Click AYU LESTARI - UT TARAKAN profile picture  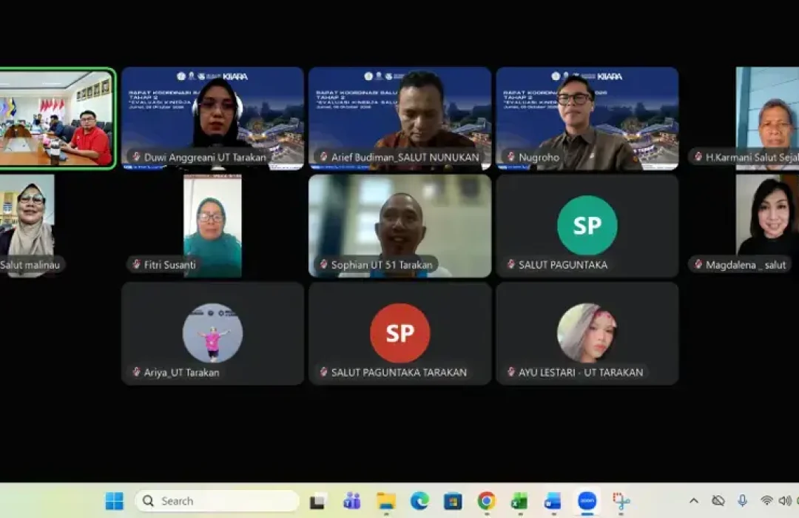coord(587,333)
